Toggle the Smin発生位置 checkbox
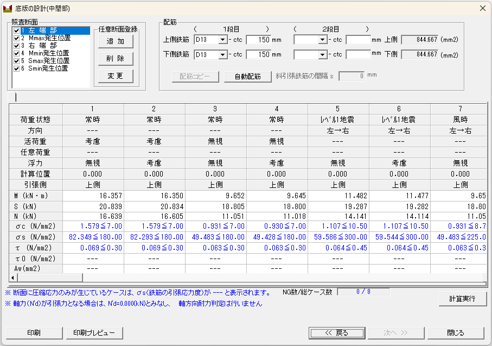The image size is (492, 346). point(16,68)
